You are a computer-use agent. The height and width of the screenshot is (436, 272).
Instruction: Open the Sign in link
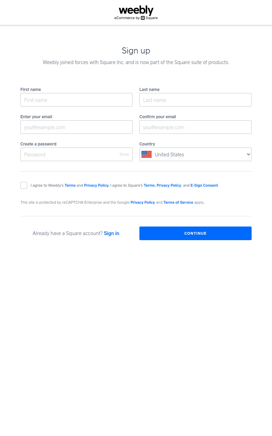(112, 233)
